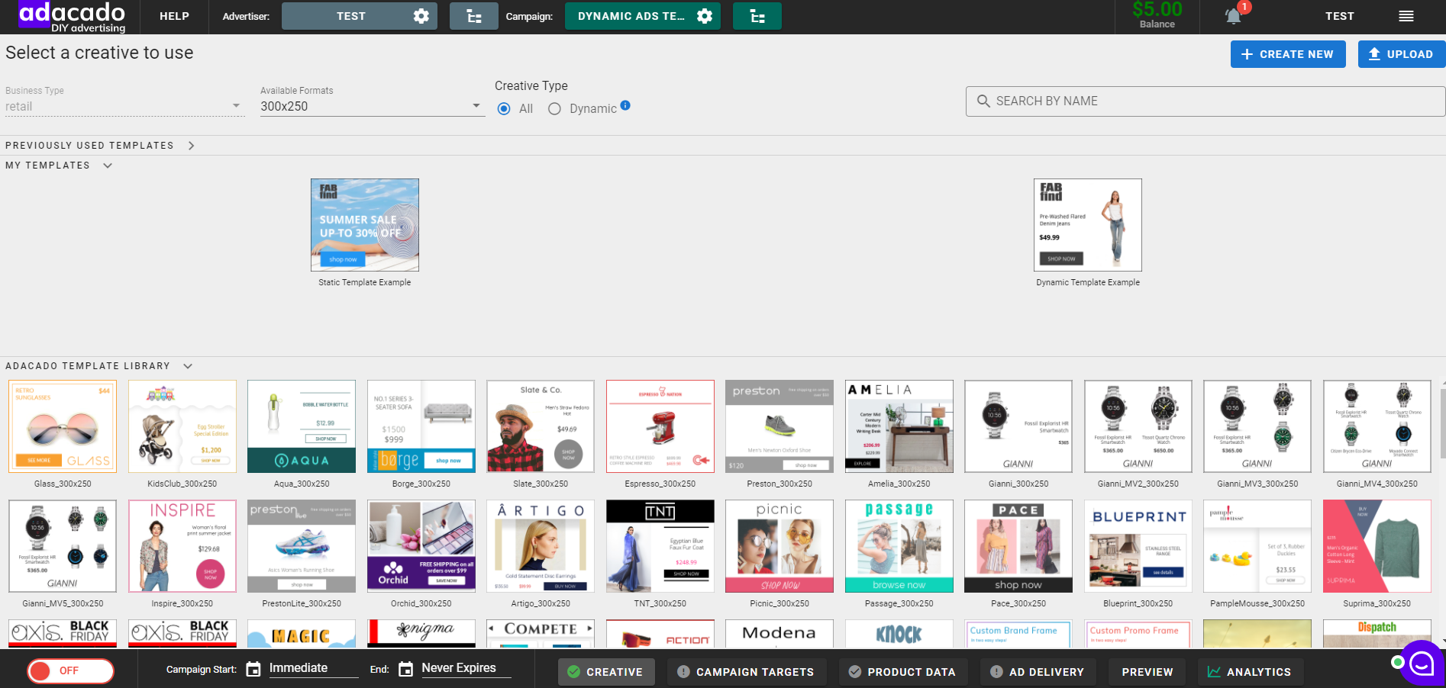
Task: Choose the Glass_300x250 template
Action: tap(63, 426)
